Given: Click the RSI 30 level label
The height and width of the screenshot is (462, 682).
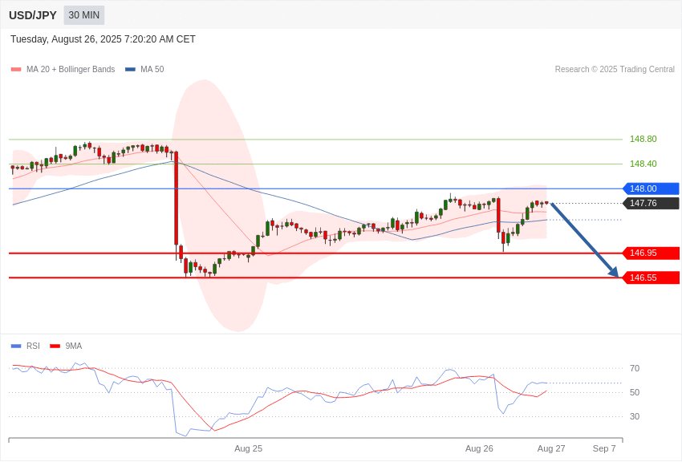Looking at the screenshot, I should coord(635,416).
